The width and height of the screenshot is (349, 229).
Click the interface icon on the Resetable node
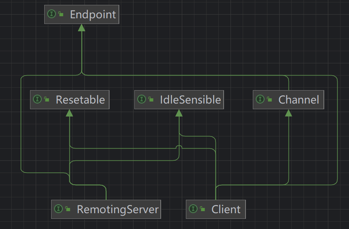coord(37,99)
